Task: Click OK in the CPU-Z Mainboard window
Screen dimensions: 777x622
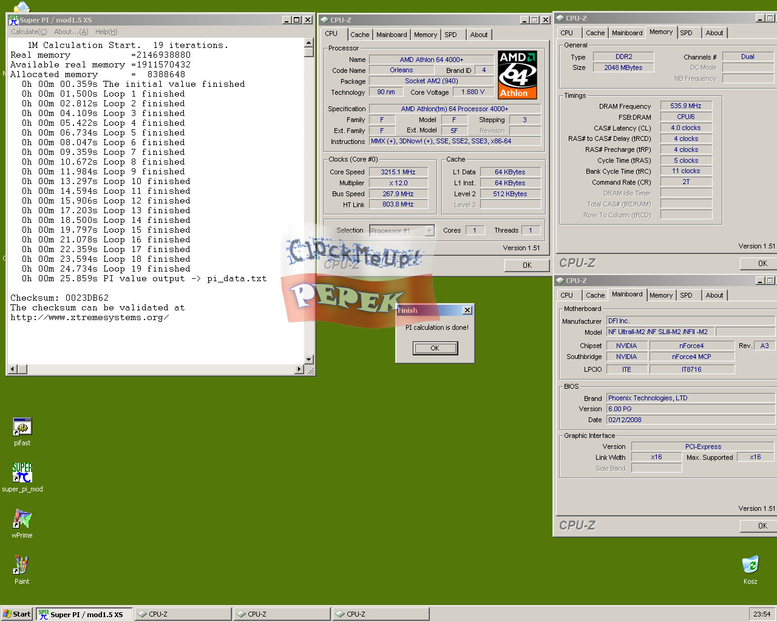Action: tap(762, 526)
